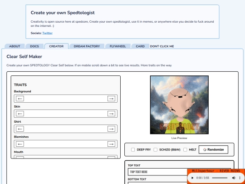Open audio player more options menu
The image size is (245, 184).
point(240,178)
